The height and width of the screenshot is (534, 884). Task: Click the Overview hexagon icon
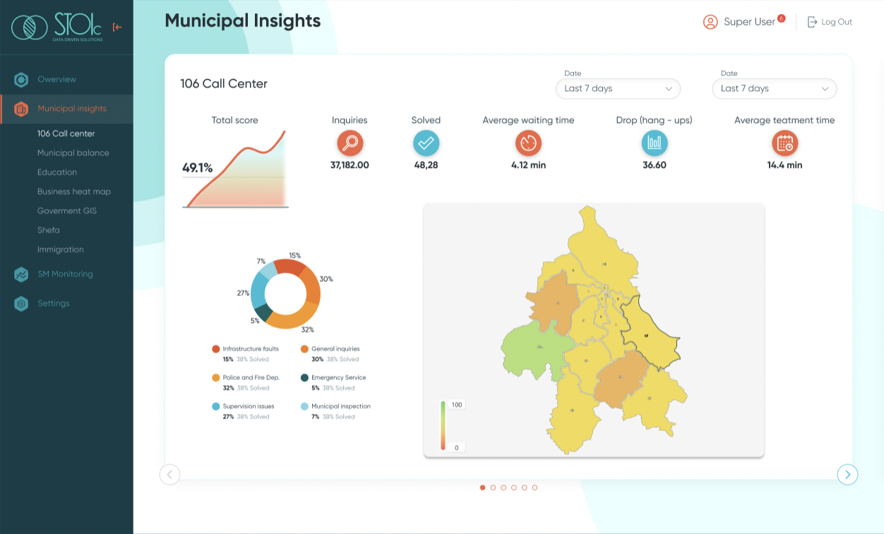21,80
